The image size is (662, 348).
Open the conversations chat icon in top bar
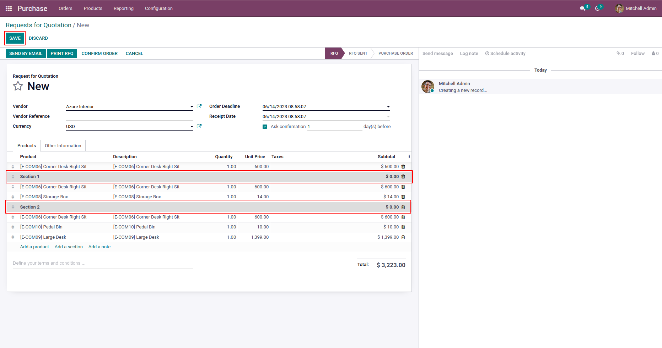(582, 9)
